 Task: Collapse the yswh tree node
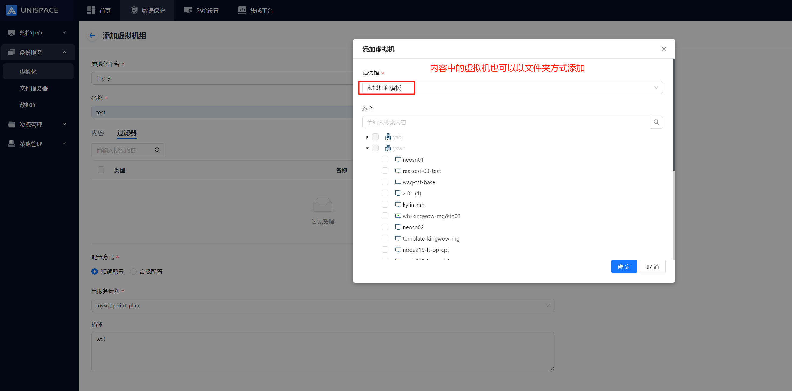367,148
